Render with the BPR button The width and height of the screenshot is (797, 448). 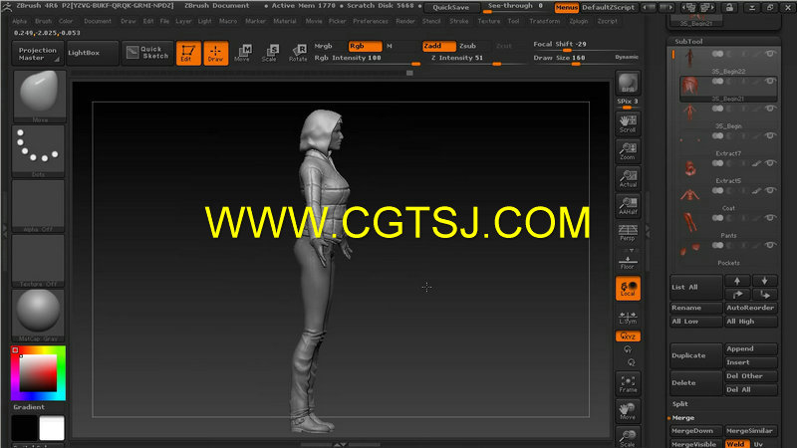[x=628, y=84]
